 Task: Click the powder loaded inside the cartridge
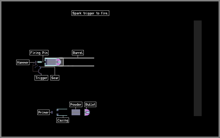click(x=51, y=62)
